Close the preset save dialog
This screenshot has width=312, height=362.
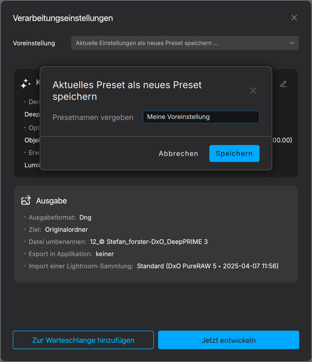pyautogui.click(x=253, y=91)
